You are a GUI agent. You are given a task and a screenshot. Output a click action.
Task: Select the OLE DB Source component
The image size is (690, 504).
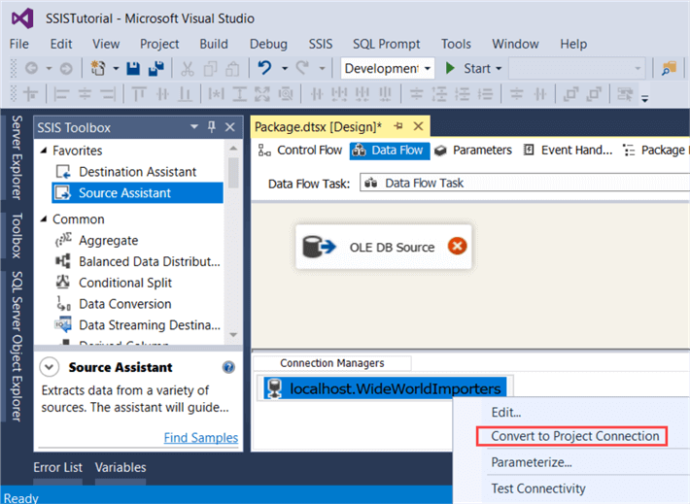click(383, 247)
